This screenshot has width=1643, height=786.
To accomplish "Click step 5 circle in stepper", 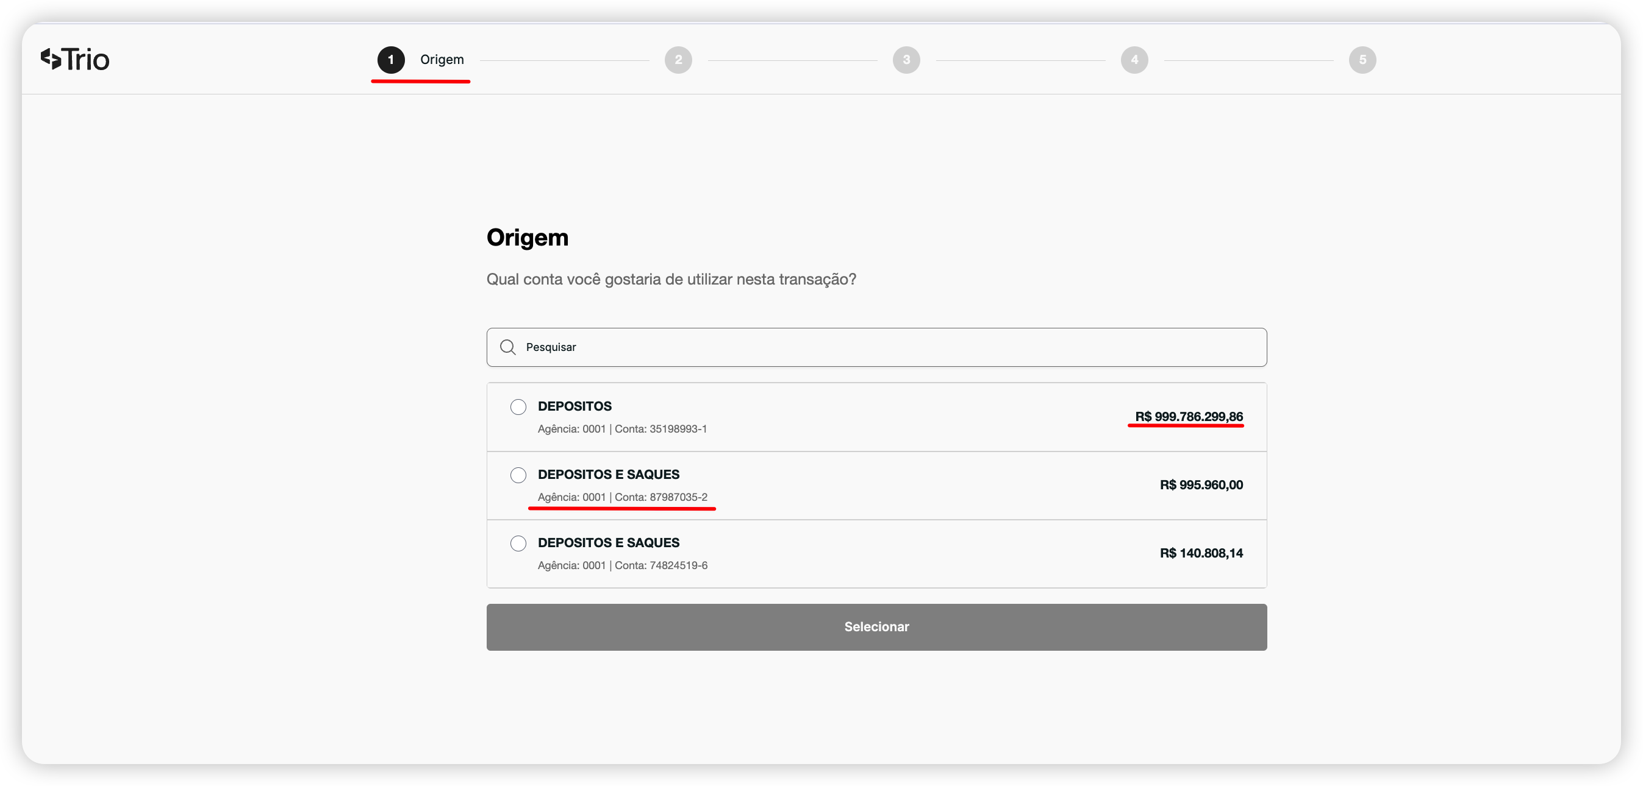I will coord(1362,60).
